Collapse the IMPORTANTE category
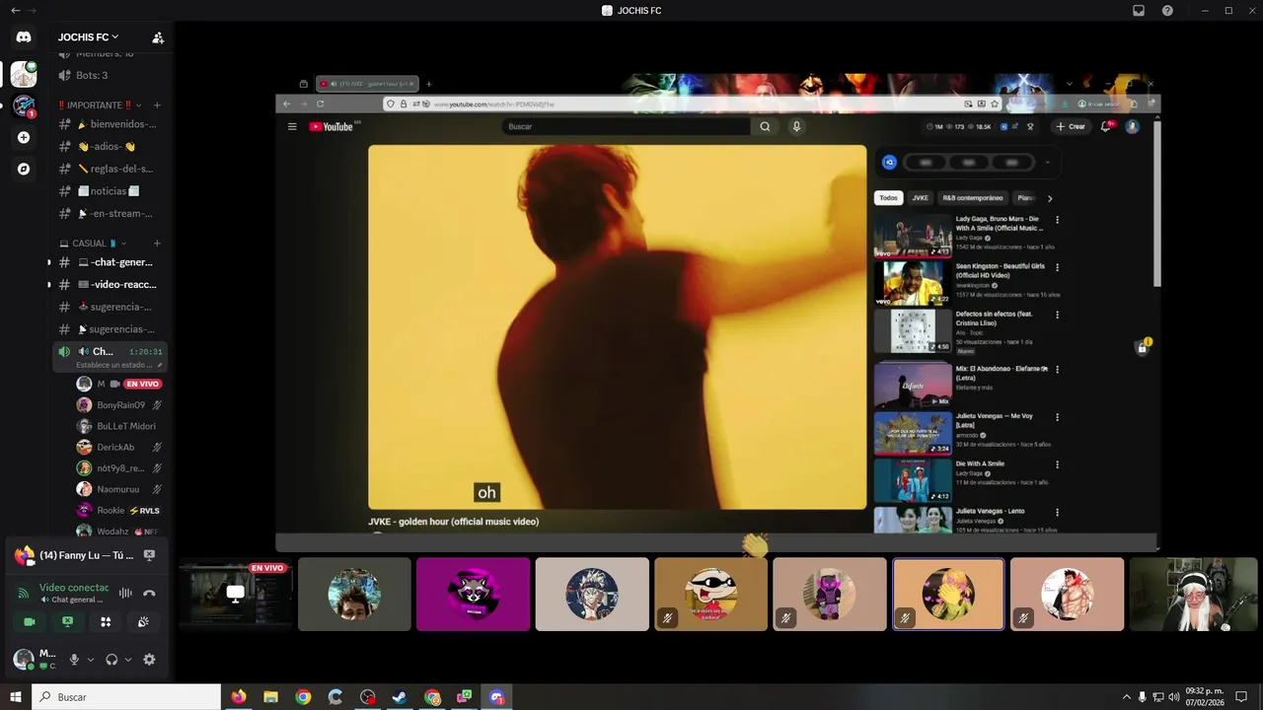The height and width of the screenshot is (710, 1263). pos(99,106)
